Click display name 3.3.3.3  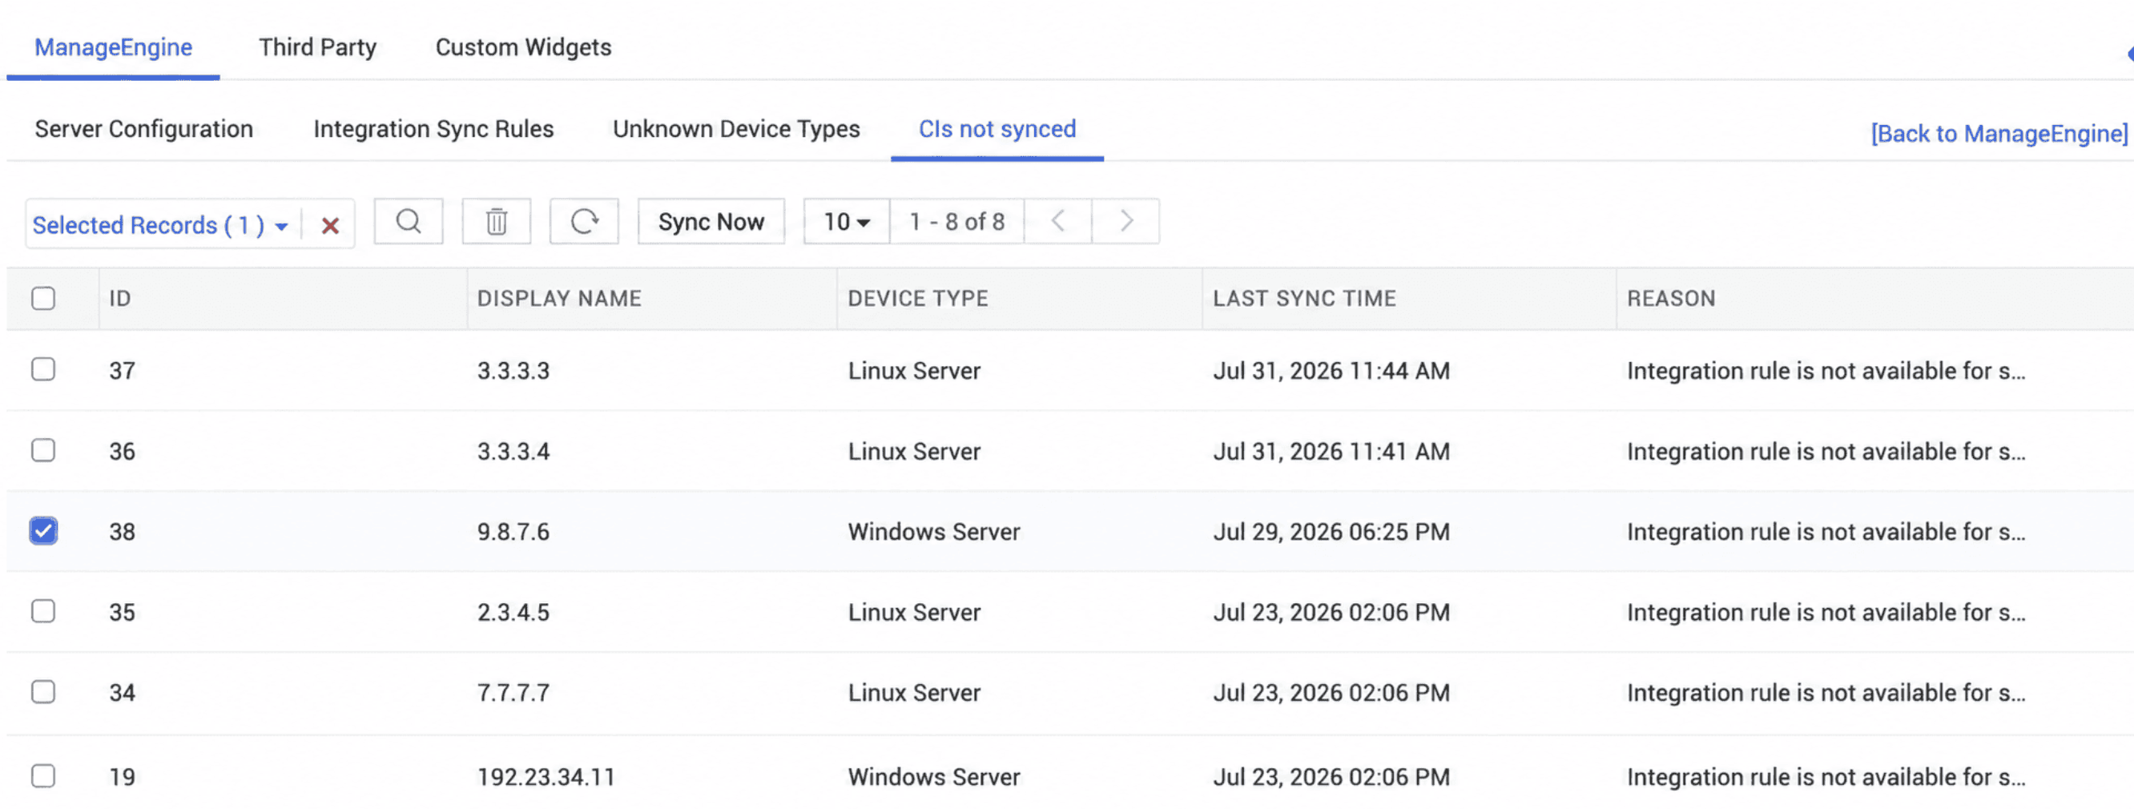513,371
